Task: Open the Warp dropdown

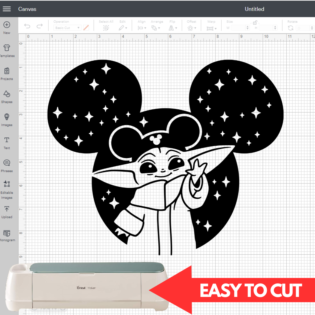Action: click(211, 29)
